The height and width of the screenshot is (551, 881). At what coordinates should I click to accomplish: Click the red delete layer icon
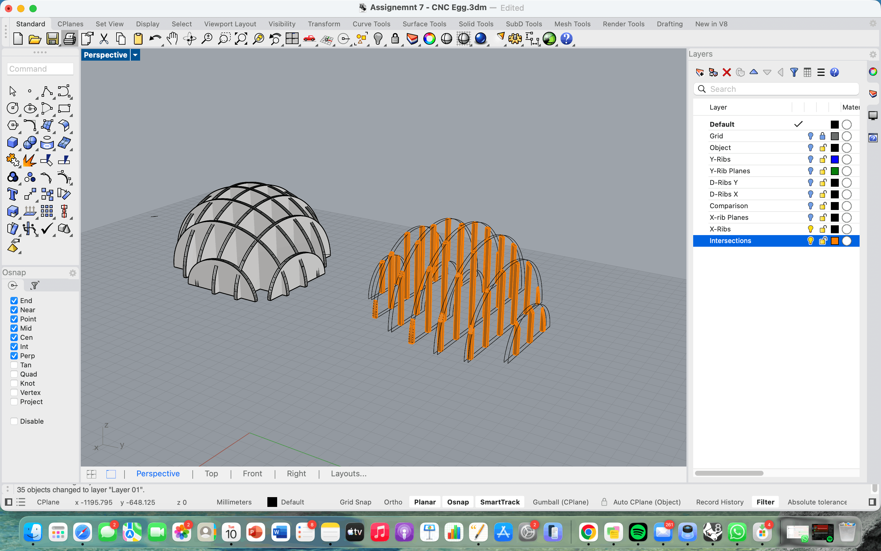click(x=727, y=72)
